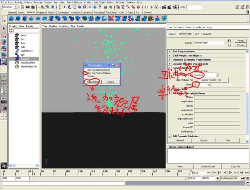Screen dimensions: 250x190
Task: Select the Scale tool in toolbox
Action: [x=3, y=55]
